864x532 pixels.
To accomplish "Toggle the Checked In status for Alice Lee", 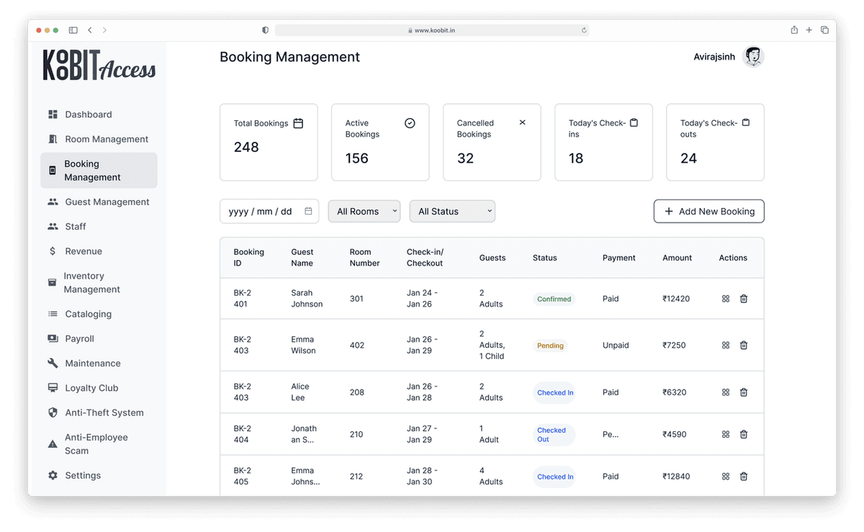I will point(554,392).
